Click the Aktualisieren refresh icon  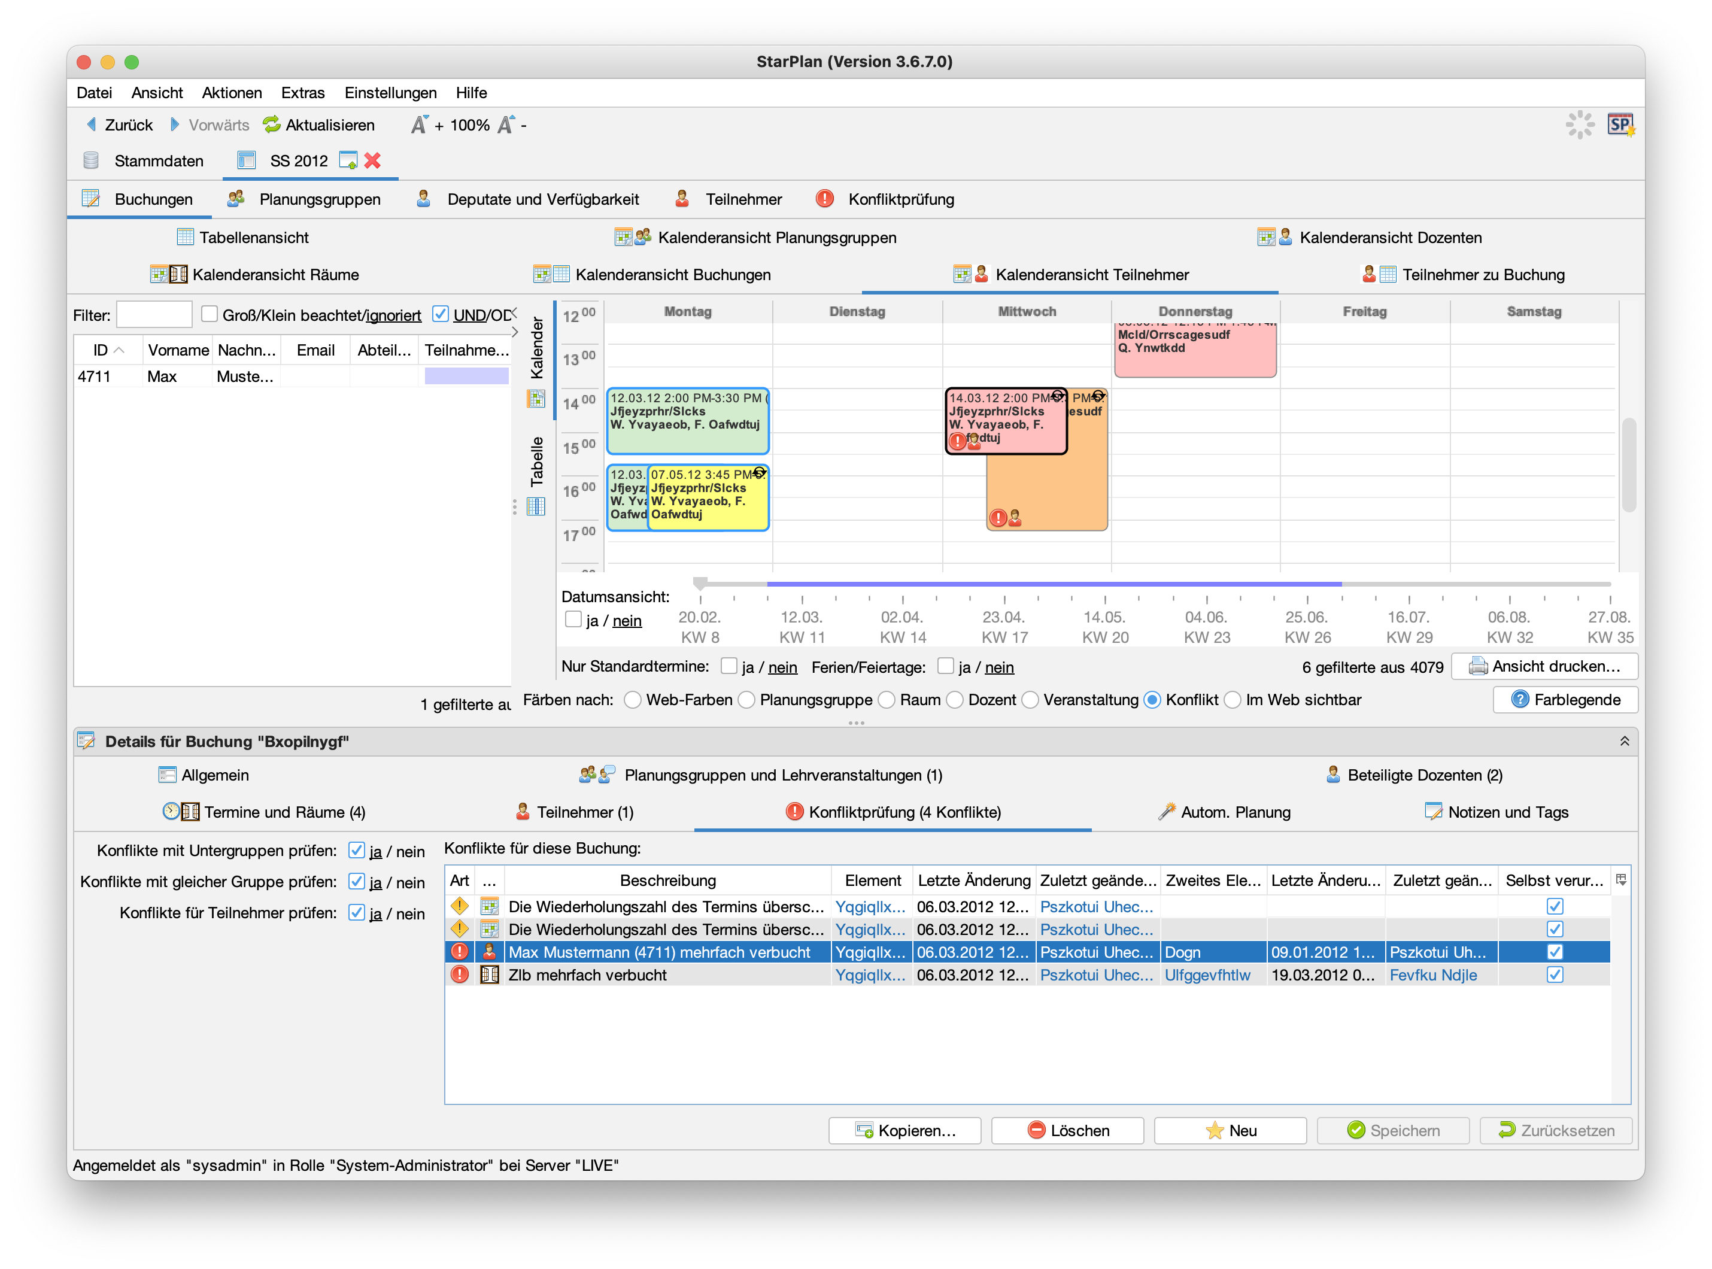pos(271,125)
